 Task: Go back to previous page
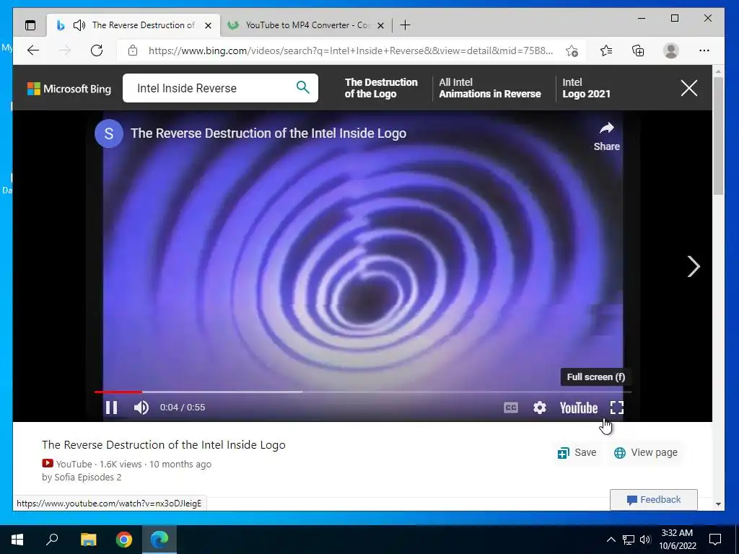click(x=33, y=50)
